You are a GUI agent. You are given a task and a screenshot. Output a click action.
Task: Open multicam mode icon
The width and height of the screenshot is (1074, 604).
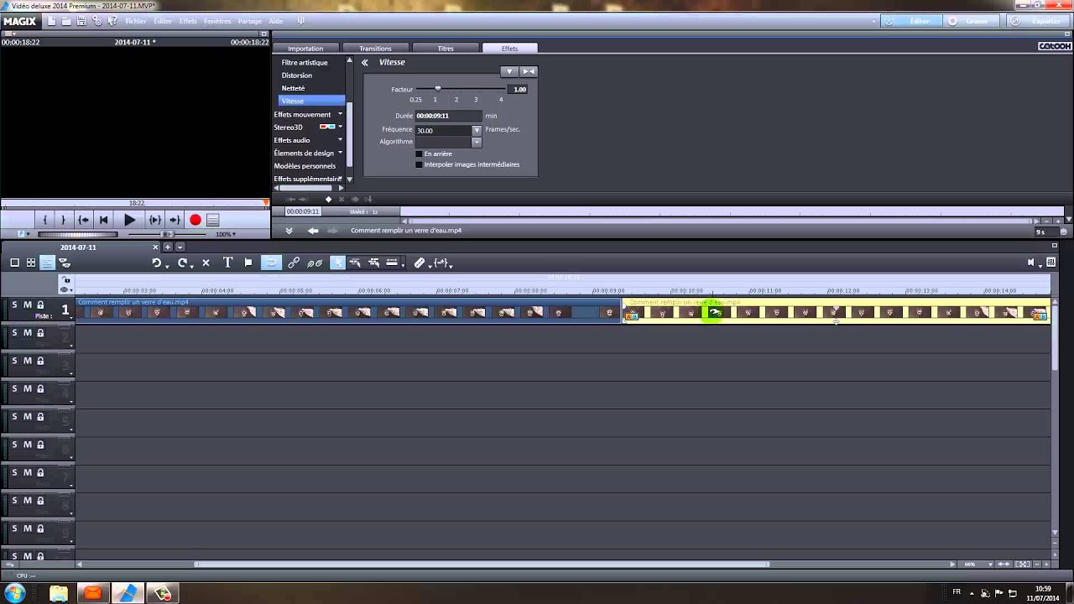coord(64,263)
